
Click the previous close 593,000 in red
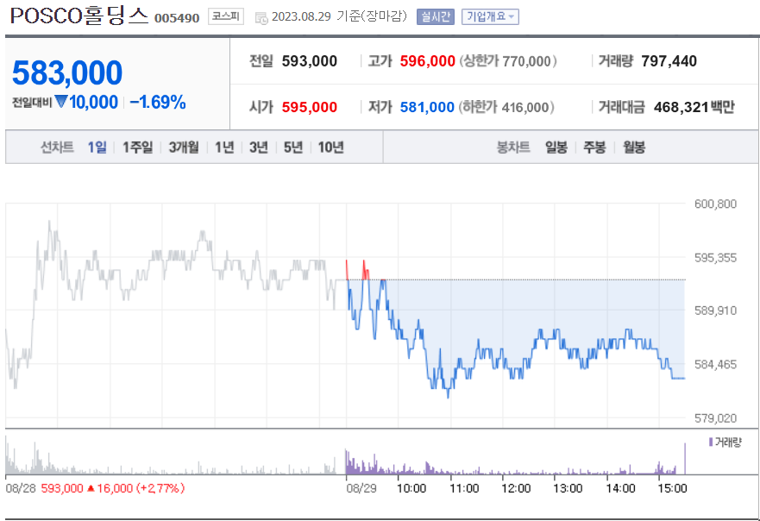click(x=62, y=488)
